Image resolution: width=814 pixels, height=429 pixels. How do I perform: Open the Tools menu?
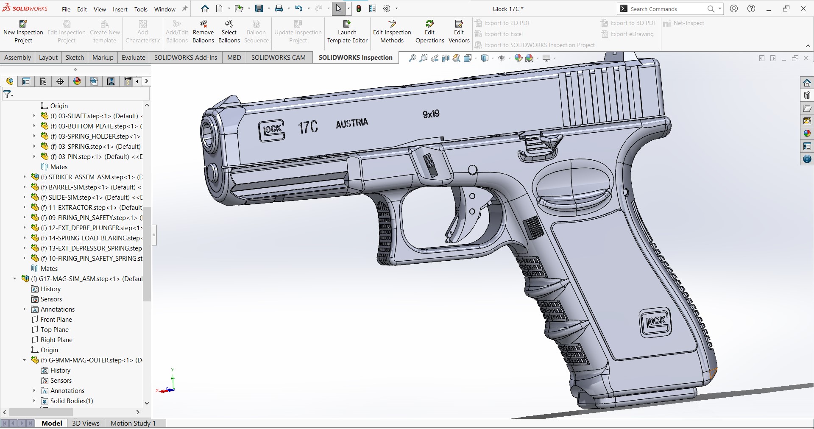coord(141,9)
